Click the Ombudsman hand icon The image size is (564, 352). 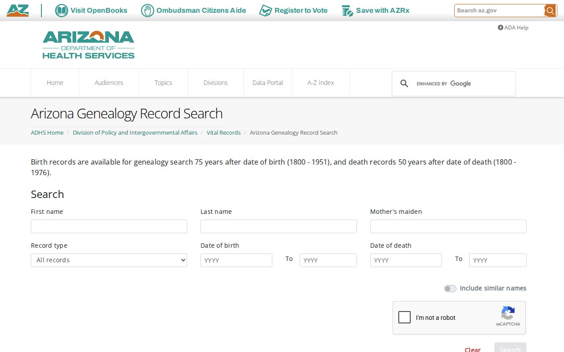147,11
